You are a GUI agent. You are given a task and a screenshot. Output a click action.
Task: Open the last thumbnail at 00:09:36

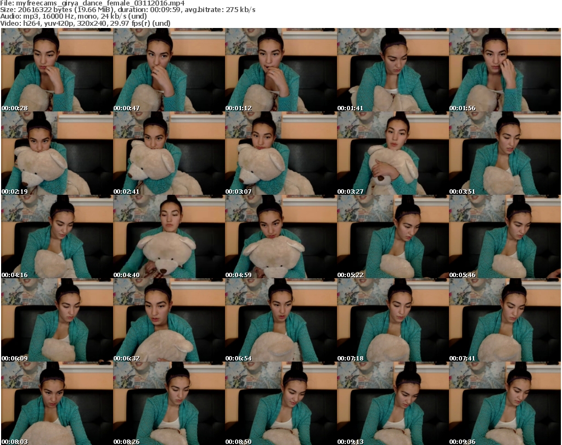coord(505,403)
